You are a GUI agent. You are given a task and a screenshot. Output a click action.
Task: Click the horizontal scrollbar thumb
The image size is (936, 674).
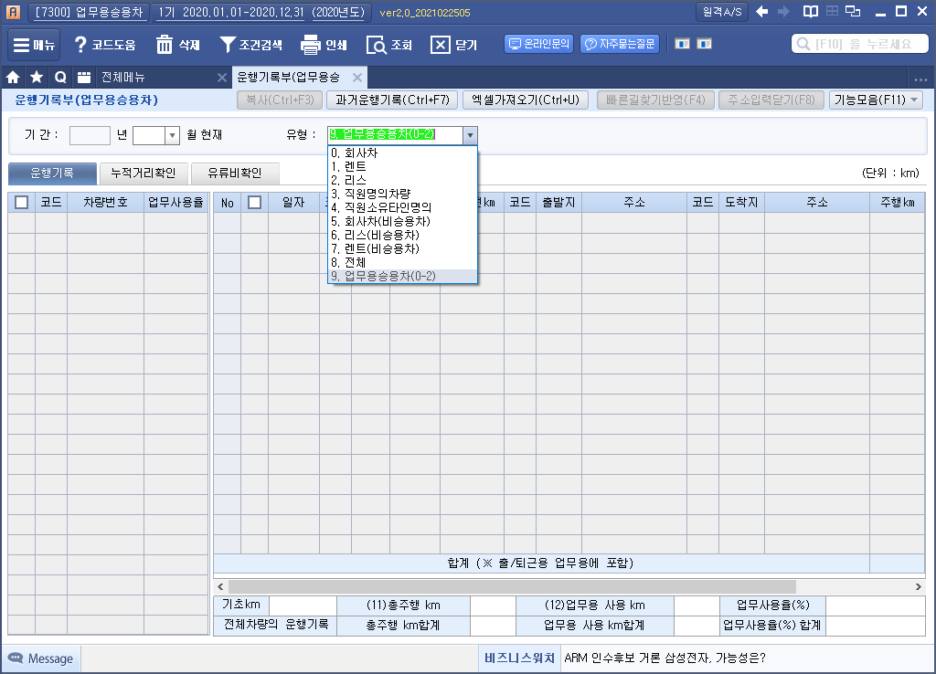(x=512, y=587)
